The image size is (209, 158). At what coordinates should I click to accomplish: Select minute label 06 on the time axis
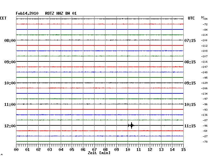83,150
